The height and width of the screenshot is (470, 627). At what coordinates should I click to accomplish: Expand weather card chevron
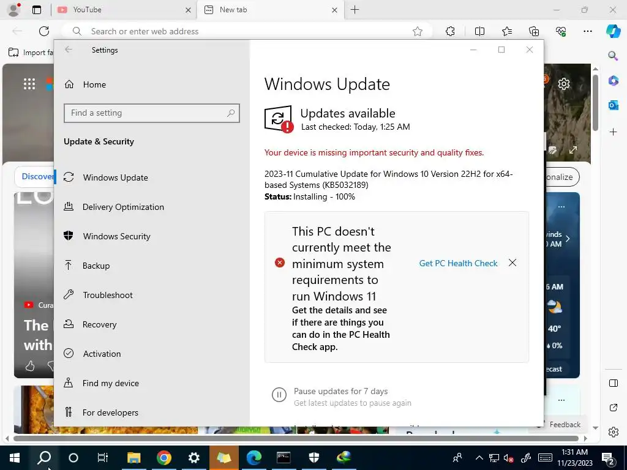pyautogui.click(x=568, y=238)
